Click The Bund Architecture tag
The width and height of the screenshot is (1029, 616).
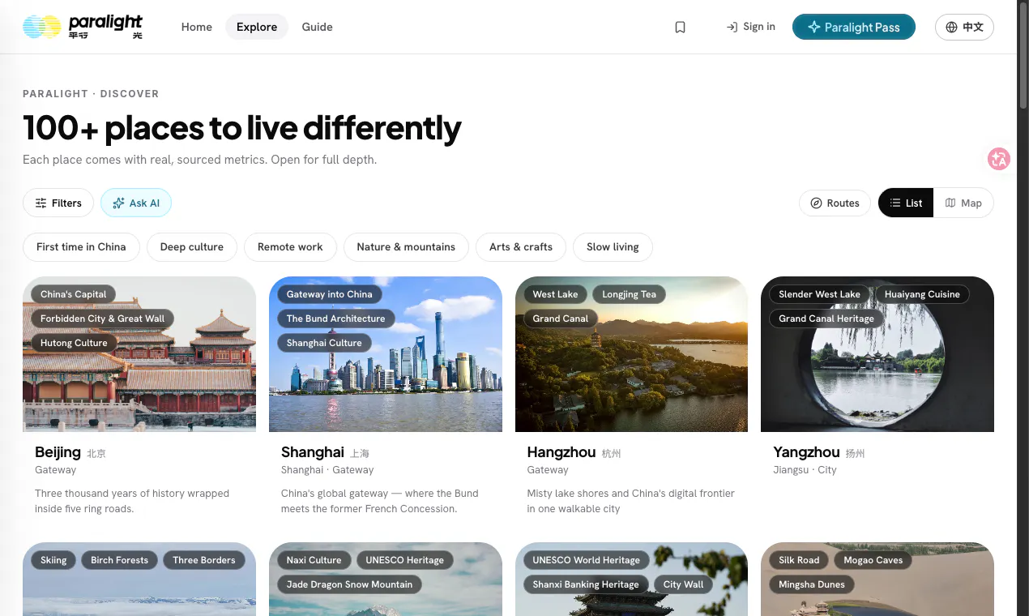[x=336, y=319]
